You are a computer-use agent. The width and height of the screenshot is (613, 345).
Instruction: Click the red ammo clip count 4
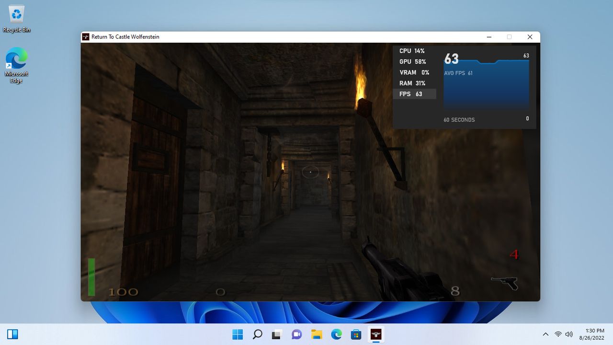514,254
